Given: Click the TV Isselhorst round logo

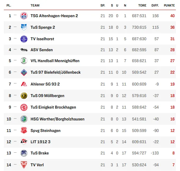Looking at the screenshot, I should [x=24, y=39].
